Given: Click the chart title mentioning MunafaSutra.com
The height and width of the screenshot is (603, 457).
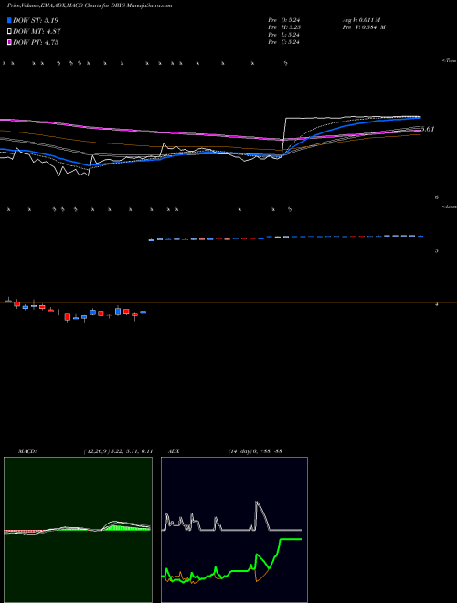Looking at the screenshot, I should tap(90, 5).
